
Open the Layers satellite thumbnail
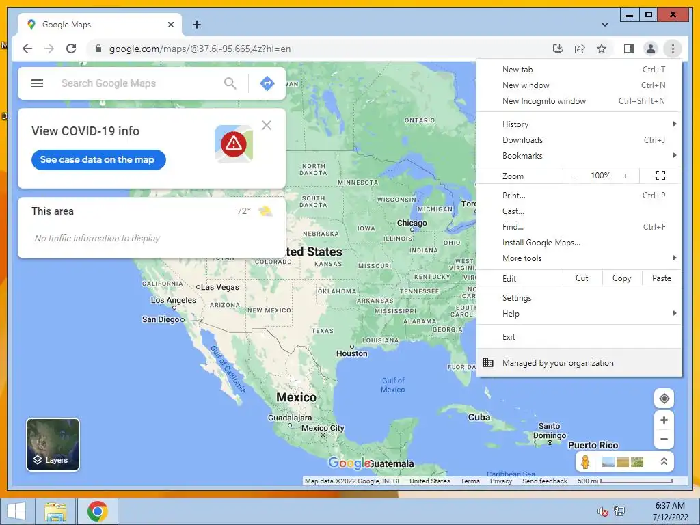(53, 444)
